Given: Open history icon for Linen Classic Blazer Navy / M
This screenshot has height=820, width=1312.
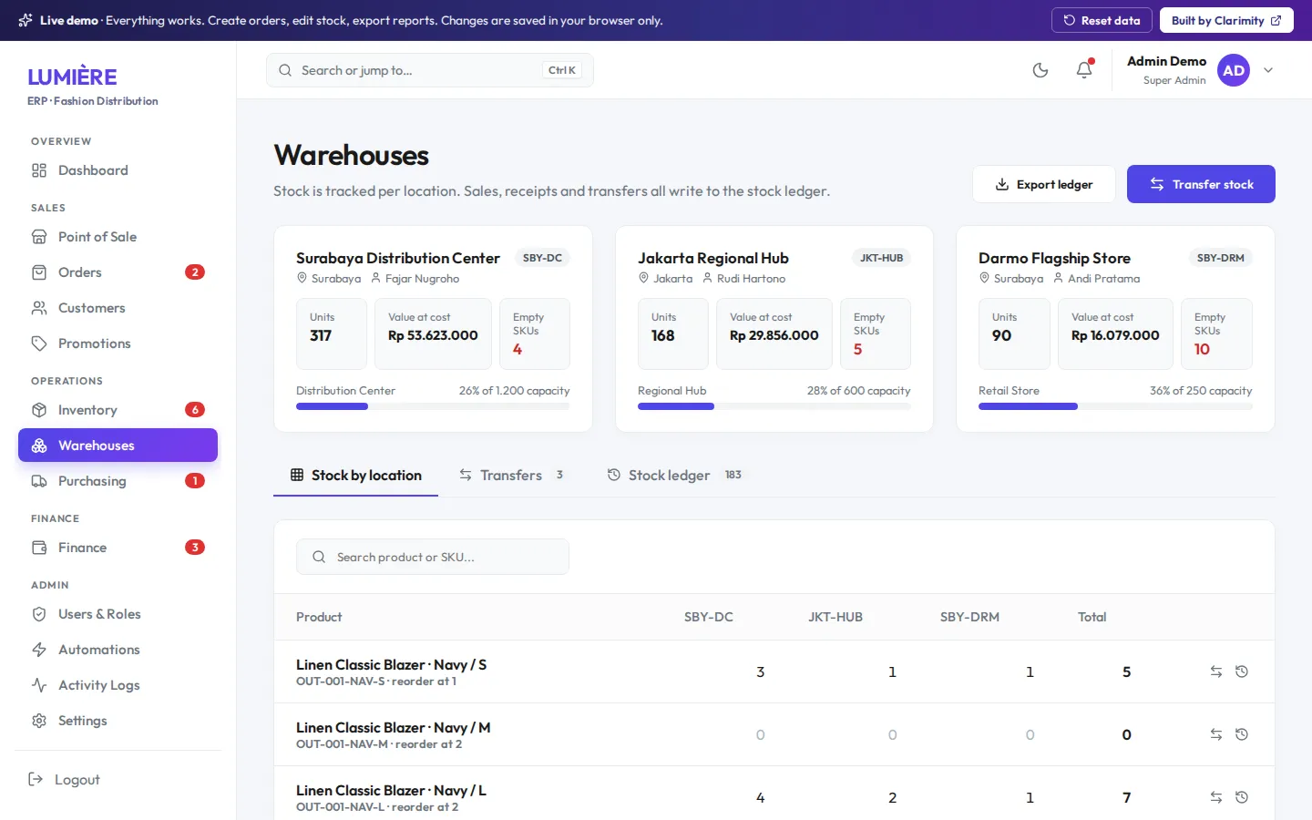Looking at the screenshot, I should tap(1242, 734).
